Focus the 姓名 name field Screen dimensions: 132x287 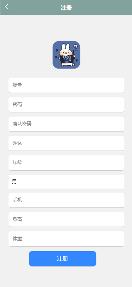[66, 143]
